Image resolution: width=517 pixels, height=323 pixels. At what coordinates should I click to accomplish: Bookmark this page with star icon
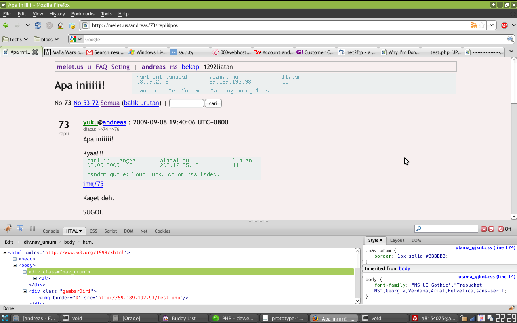click(482, 25)
